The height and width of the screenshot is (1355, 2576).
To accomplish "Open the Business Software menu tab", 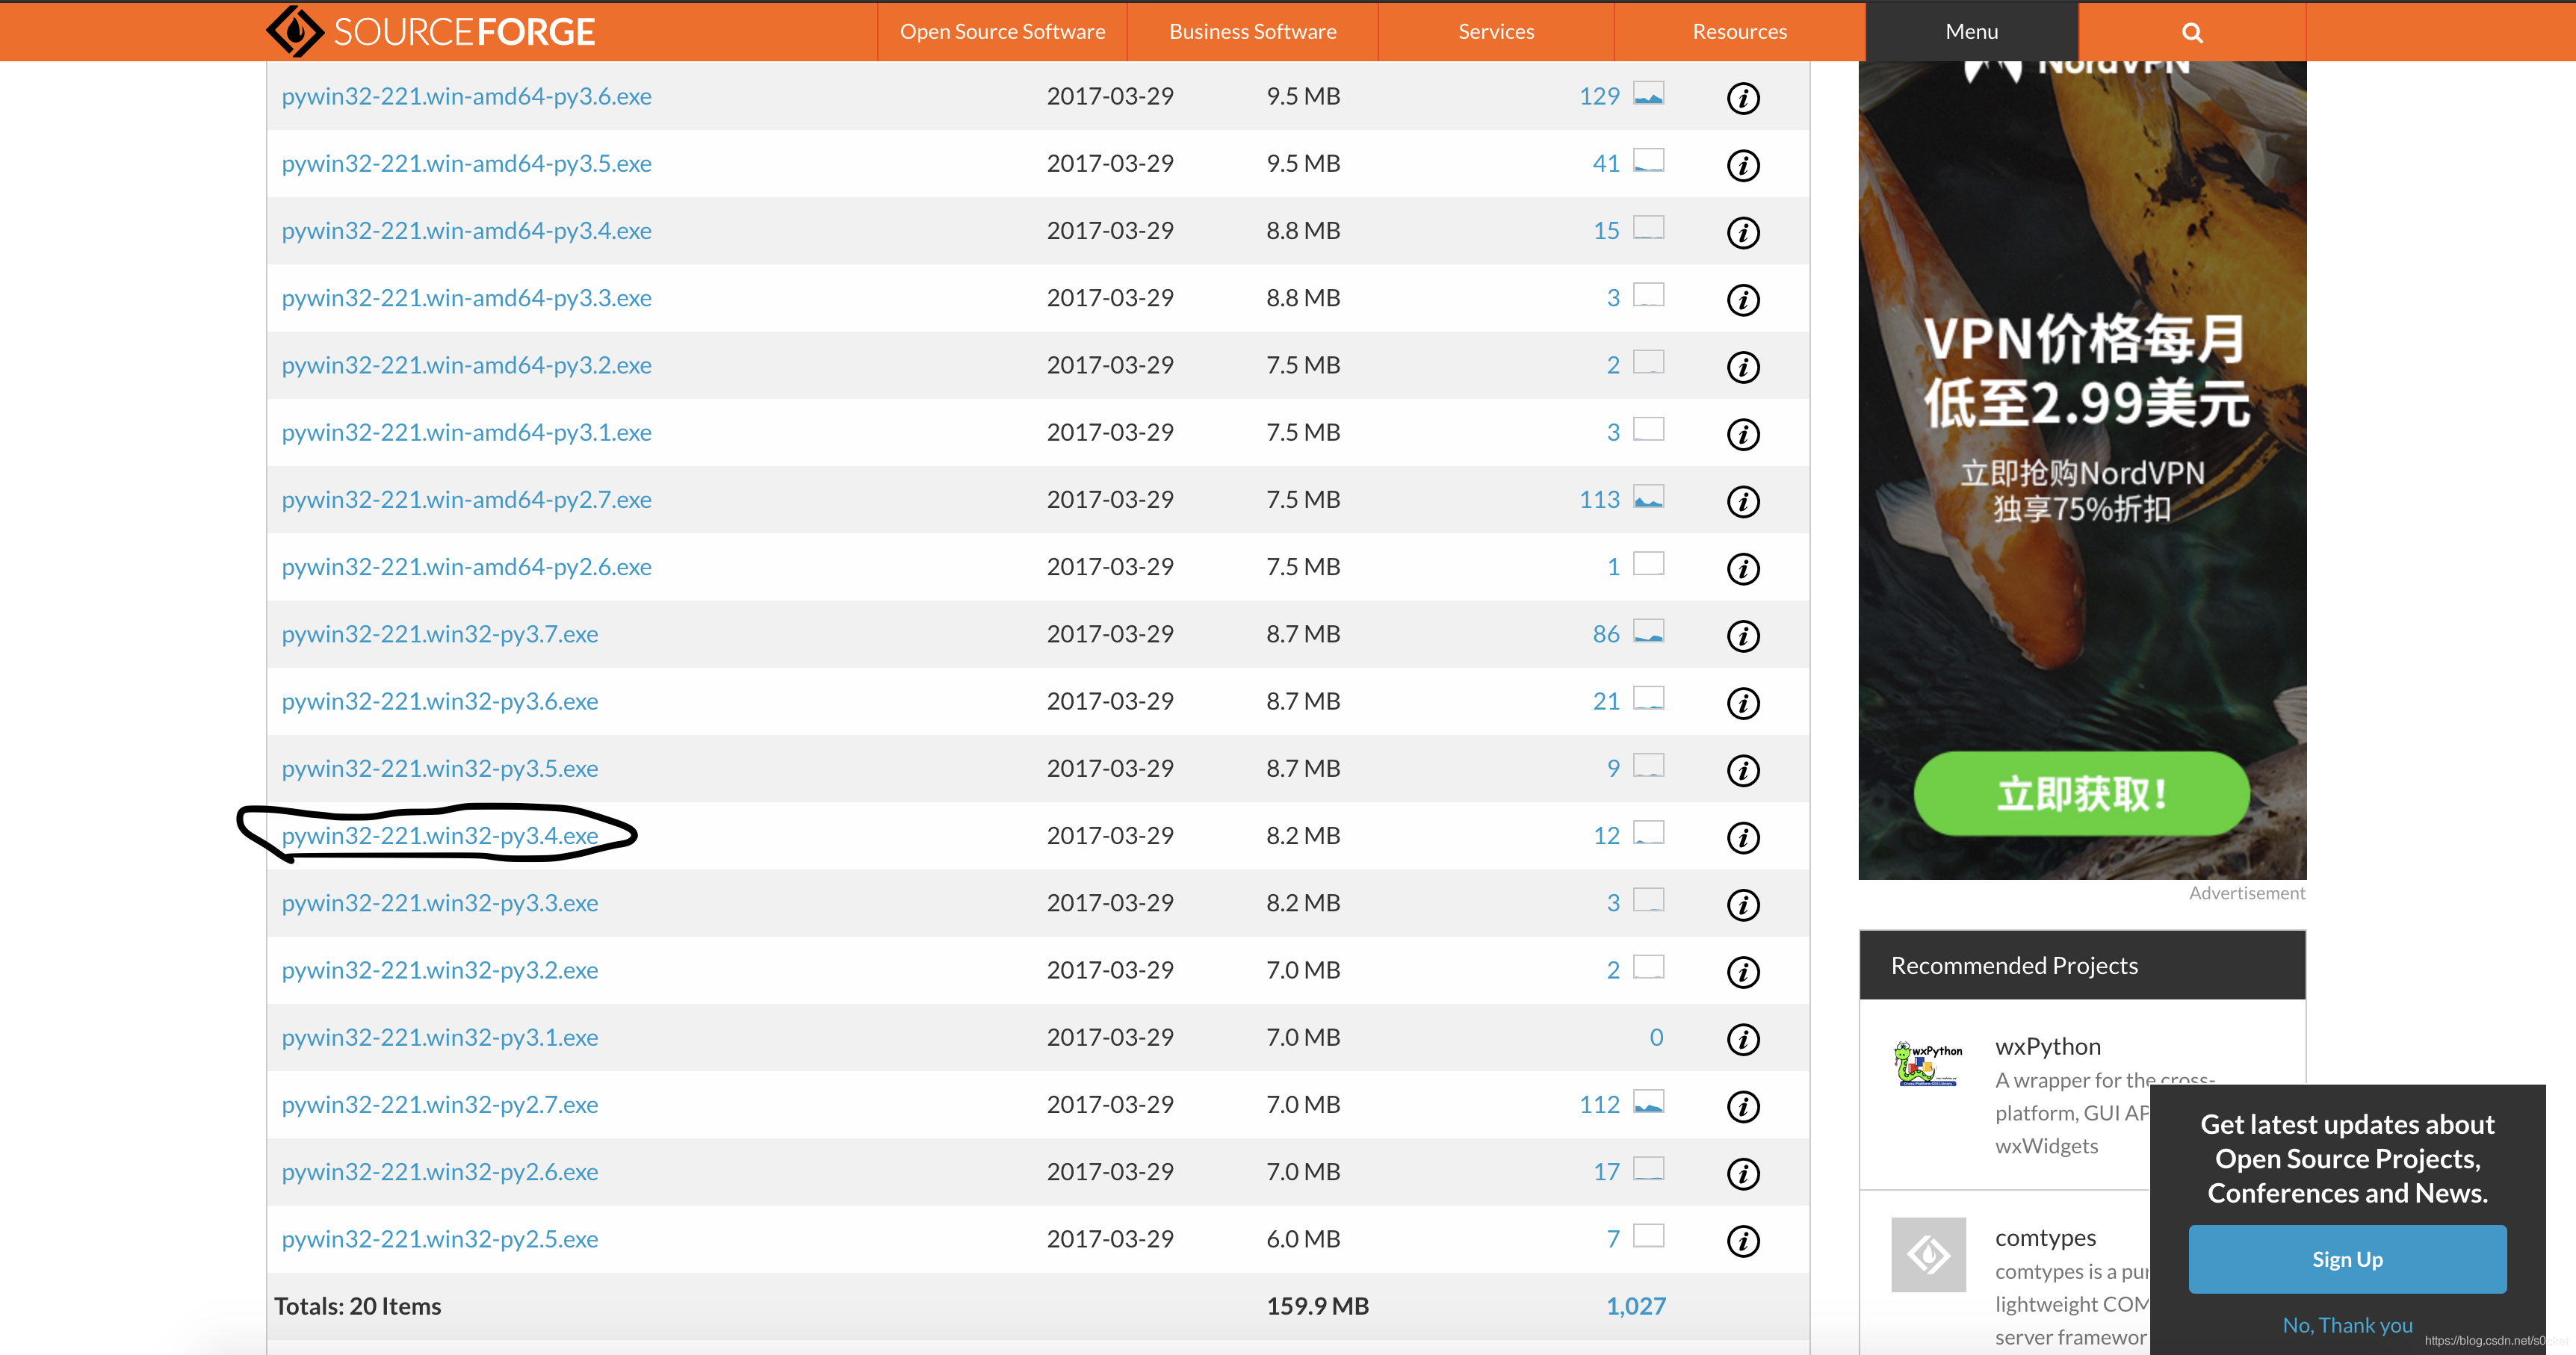I will [1252, 31].
